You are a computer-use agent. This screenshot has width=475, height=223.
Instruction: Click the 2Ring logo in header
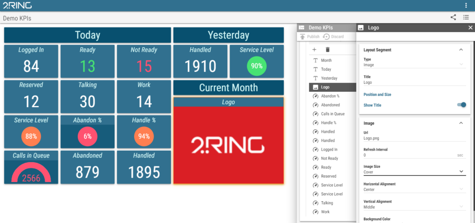click(17, 6)
